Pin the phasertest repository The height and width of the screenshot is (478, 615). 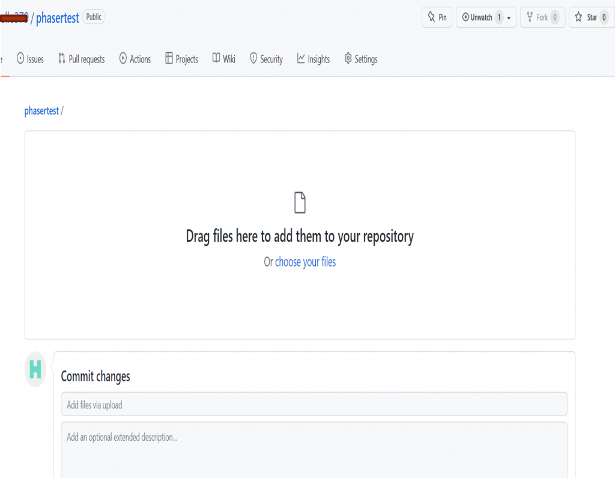click(437, 17)
